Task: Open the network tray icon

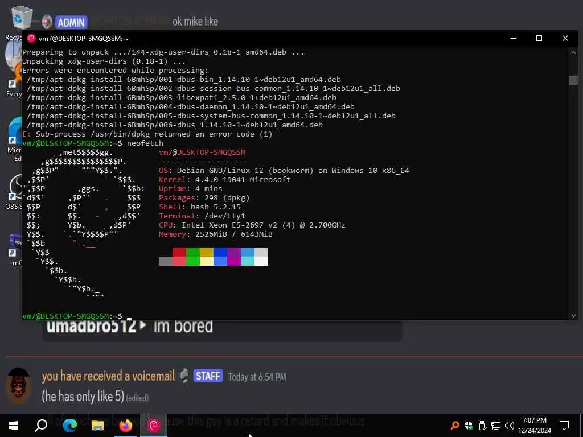Action: (496, 426)
